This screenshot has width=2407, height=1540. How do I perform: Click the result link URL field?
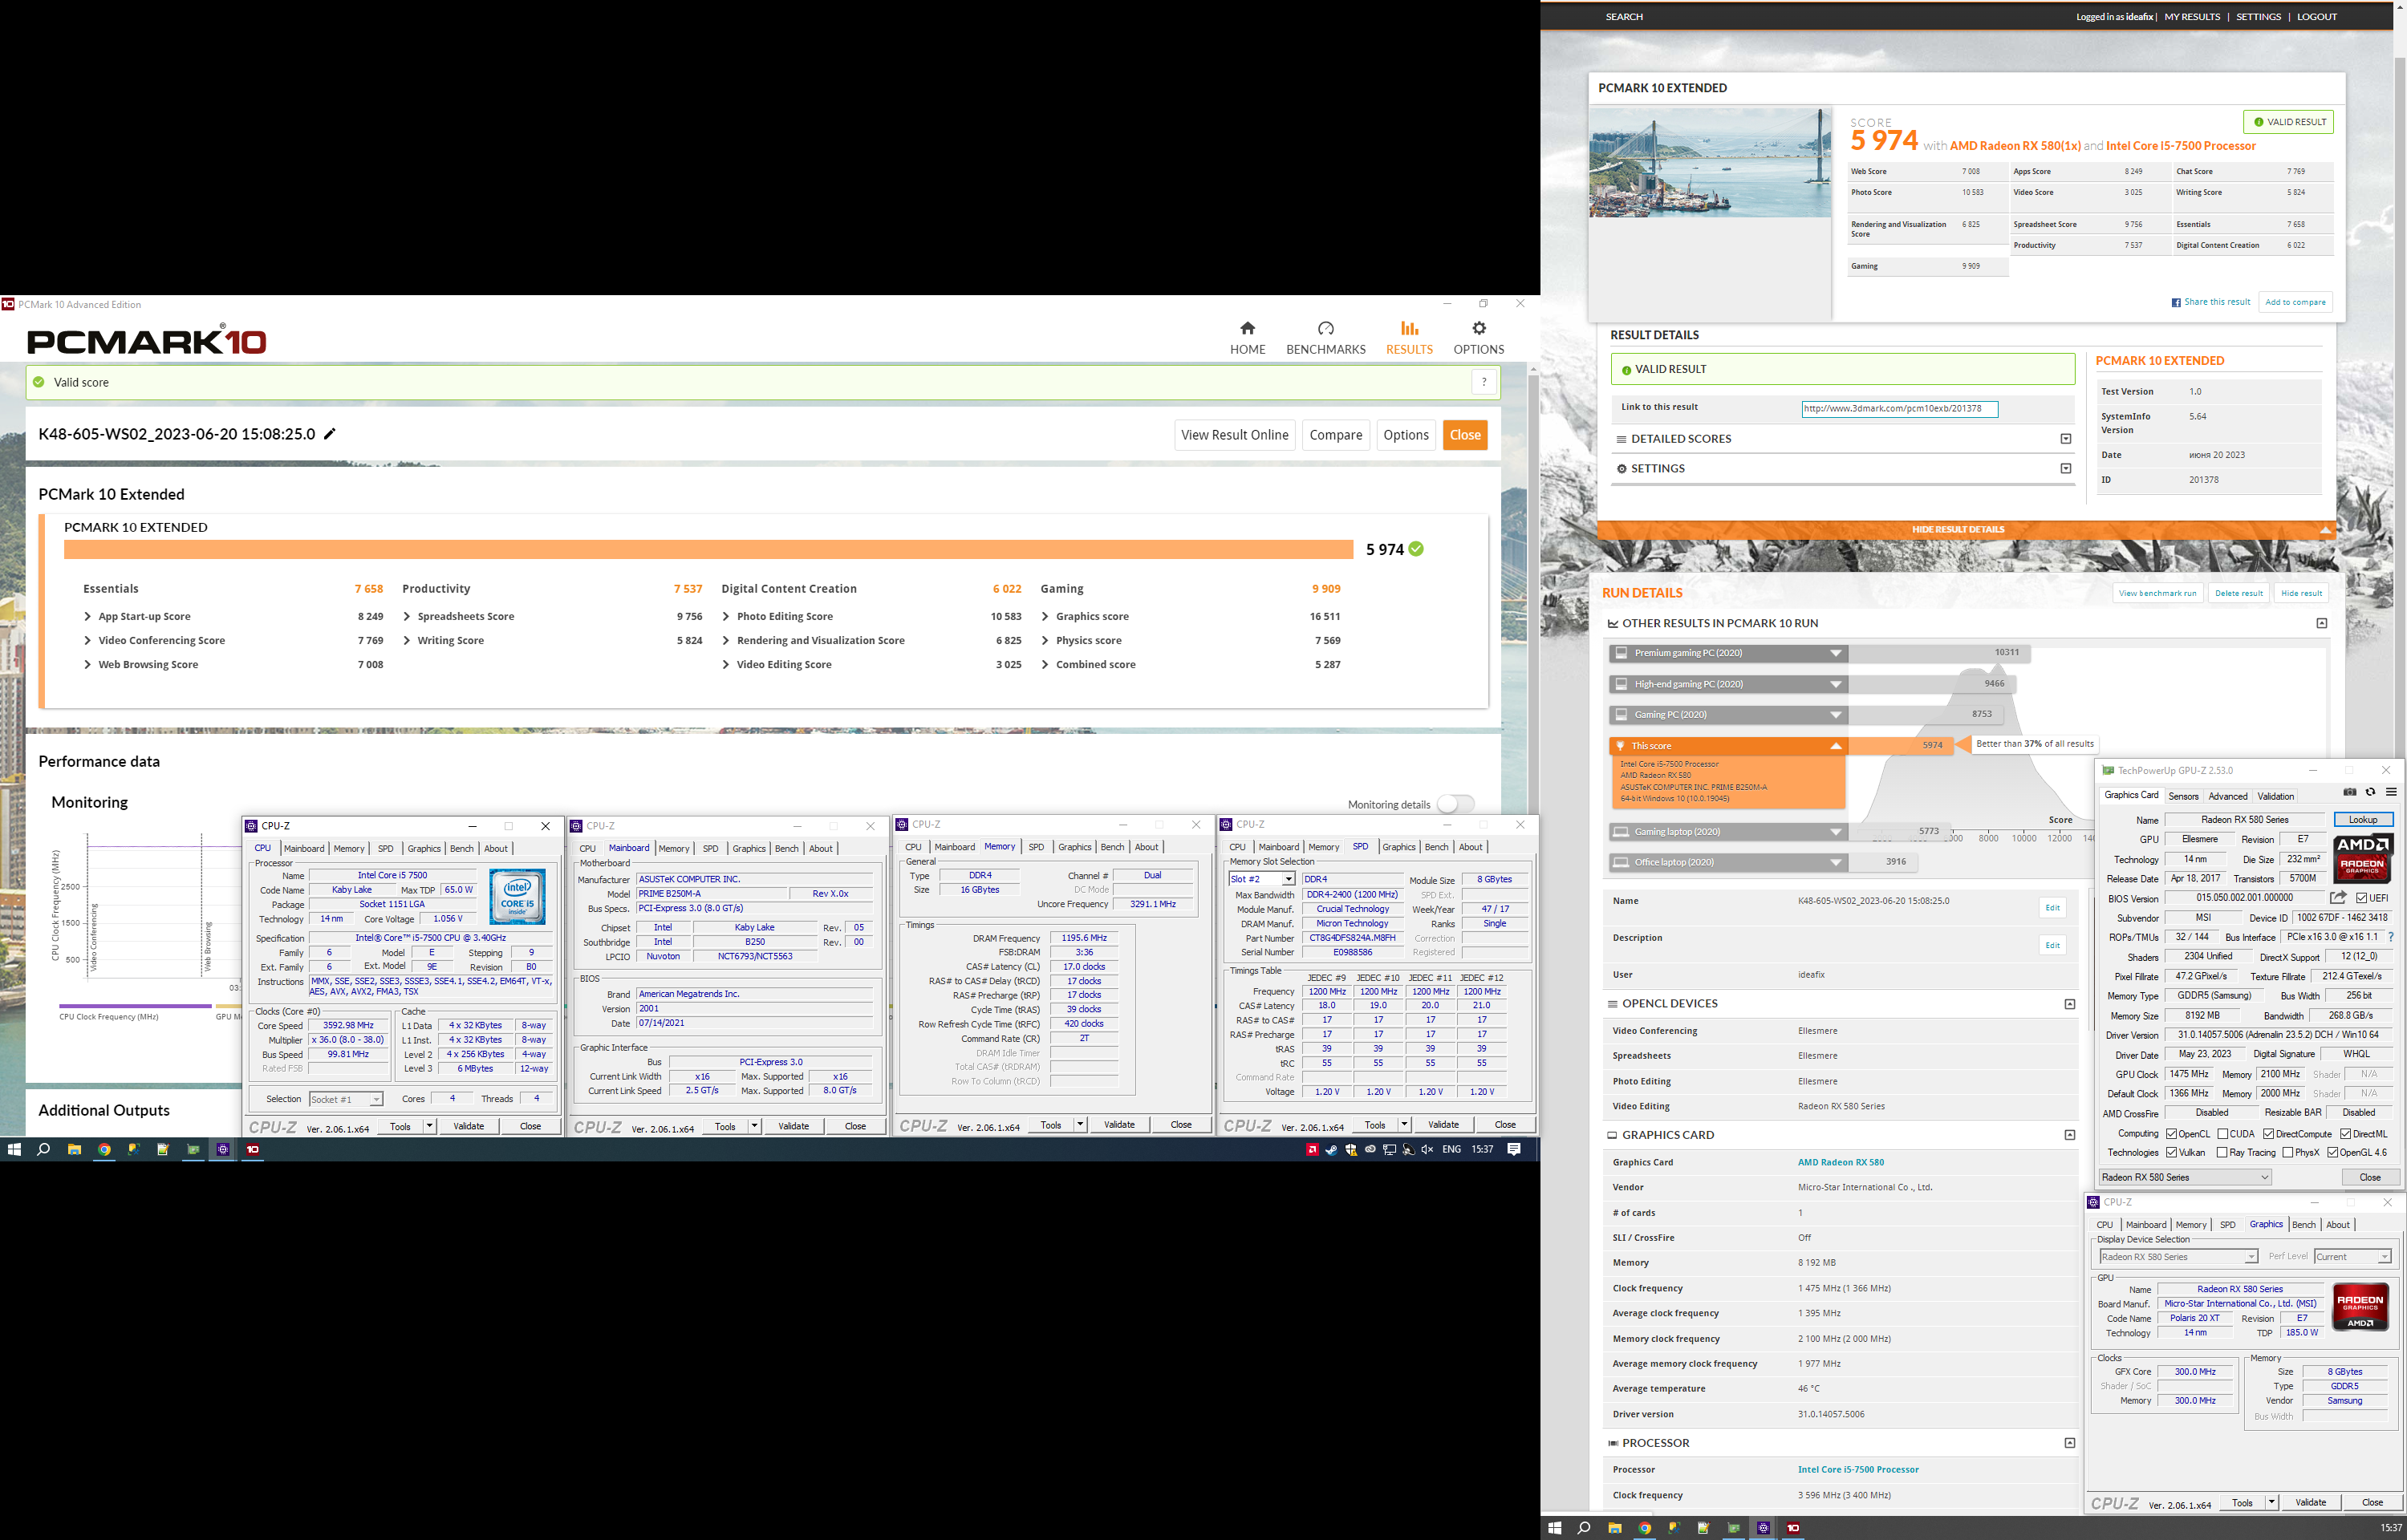(x=1899, y=408)
